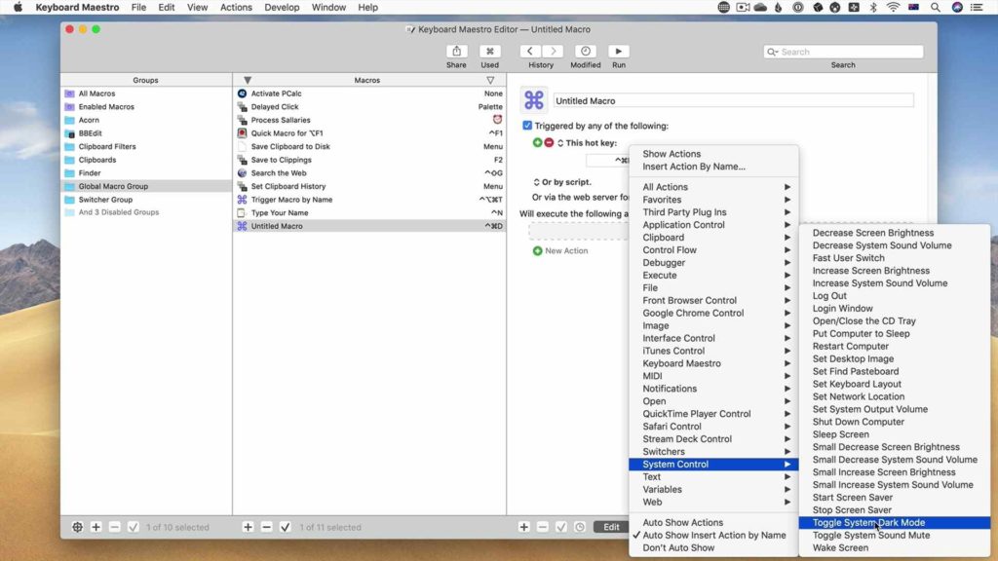Open the Bluetooth menu bar icon
This screenshot has width=998, height=561.
[x=873, y=7]
